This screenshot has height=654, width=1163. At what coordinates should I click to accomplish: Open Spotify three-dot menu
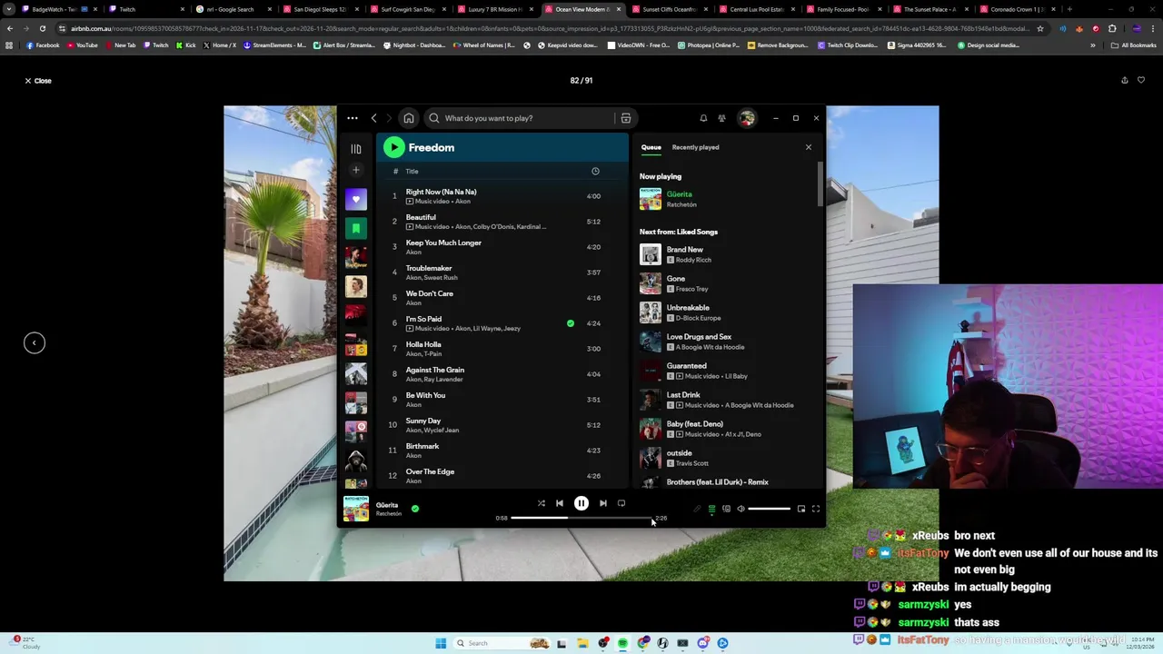click(353, 118)
